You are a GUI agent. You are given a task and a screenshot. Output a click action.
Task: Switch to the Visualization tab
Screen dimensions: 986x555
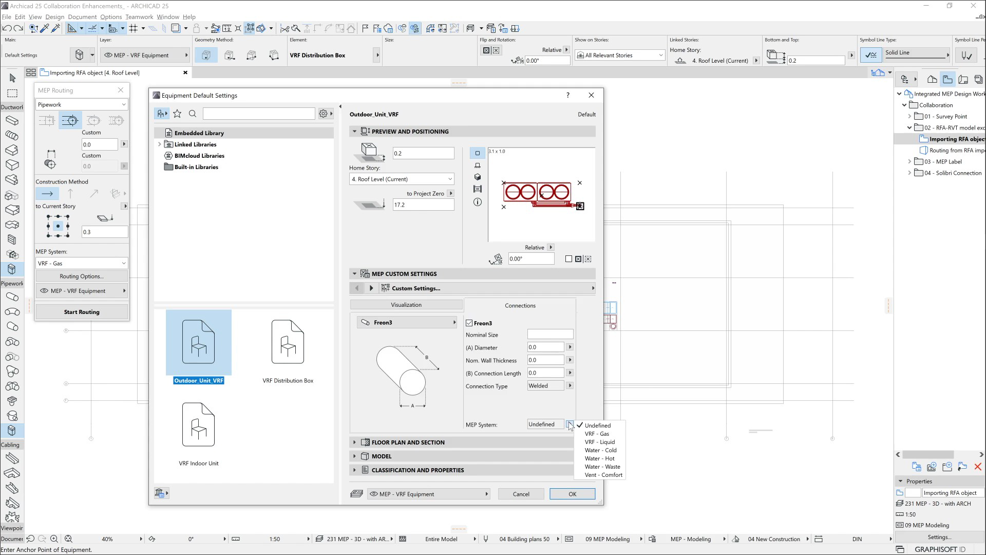406,305
